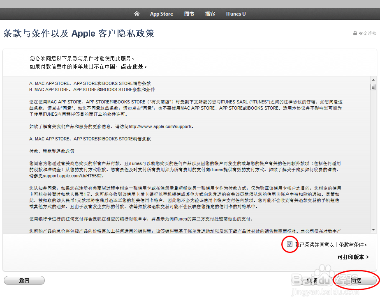Screen dimensions: 380x305
Task: Click the http://www.apple.com/support/ text
Action: pyautogui.click(x=160, y=126)
